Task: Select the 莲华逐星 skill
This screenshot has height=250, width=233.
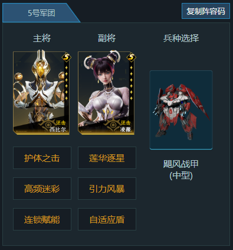Action: [107, 158]
